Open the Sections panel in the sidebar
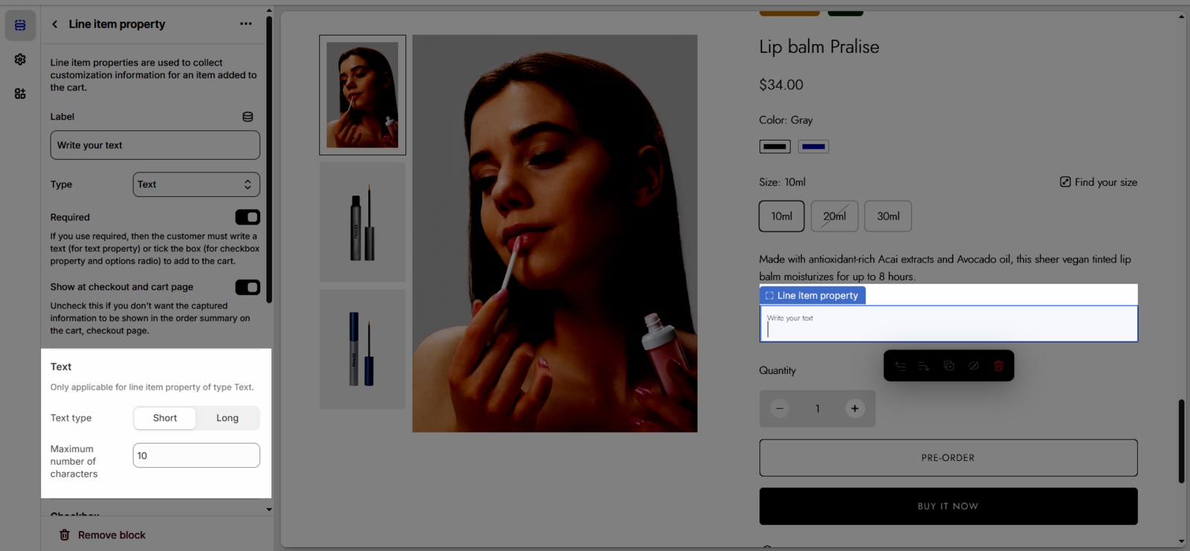 [20, 25]
